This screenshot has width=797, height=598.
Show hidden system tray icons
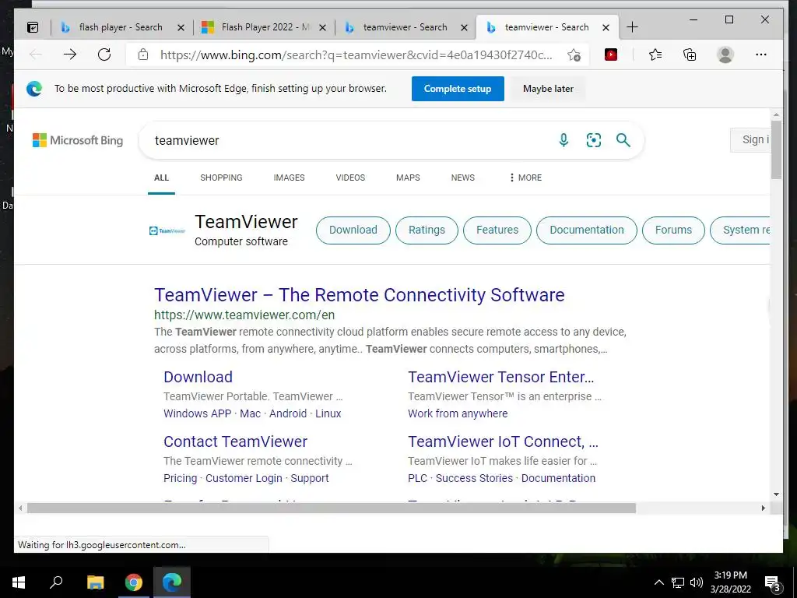tap(658, 582)
